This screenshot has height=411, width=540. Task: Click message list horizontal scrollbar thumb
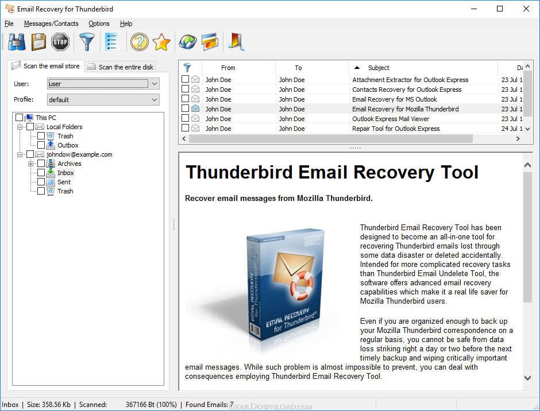331,138
